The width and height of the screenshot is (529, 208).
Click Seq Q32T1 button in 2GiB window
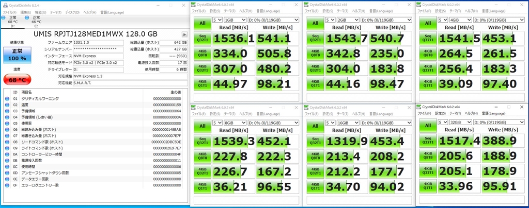315,38
